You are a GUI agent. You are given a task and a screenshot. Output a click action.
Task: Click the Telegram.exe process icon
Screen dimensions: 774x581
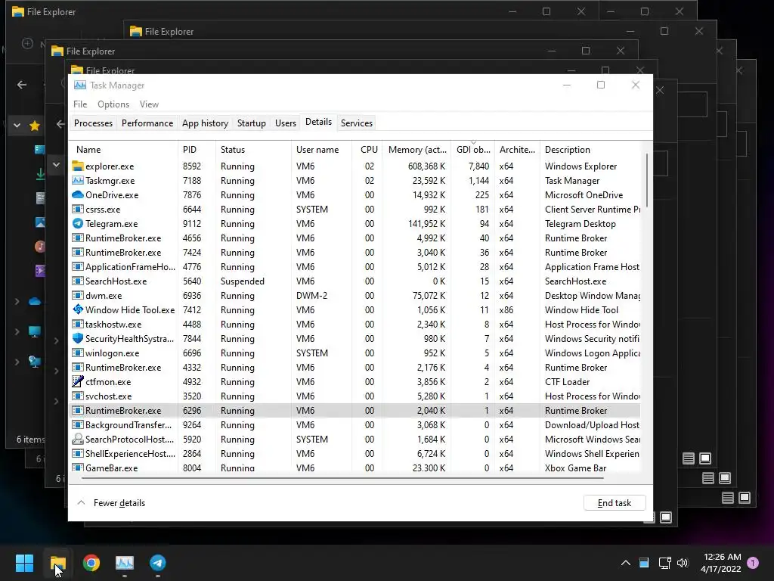point(78,223)
